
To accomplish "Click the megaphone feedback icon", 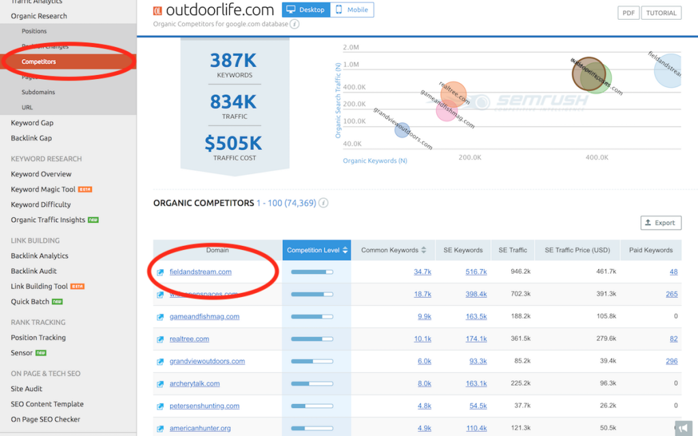I will click(683, 428).
